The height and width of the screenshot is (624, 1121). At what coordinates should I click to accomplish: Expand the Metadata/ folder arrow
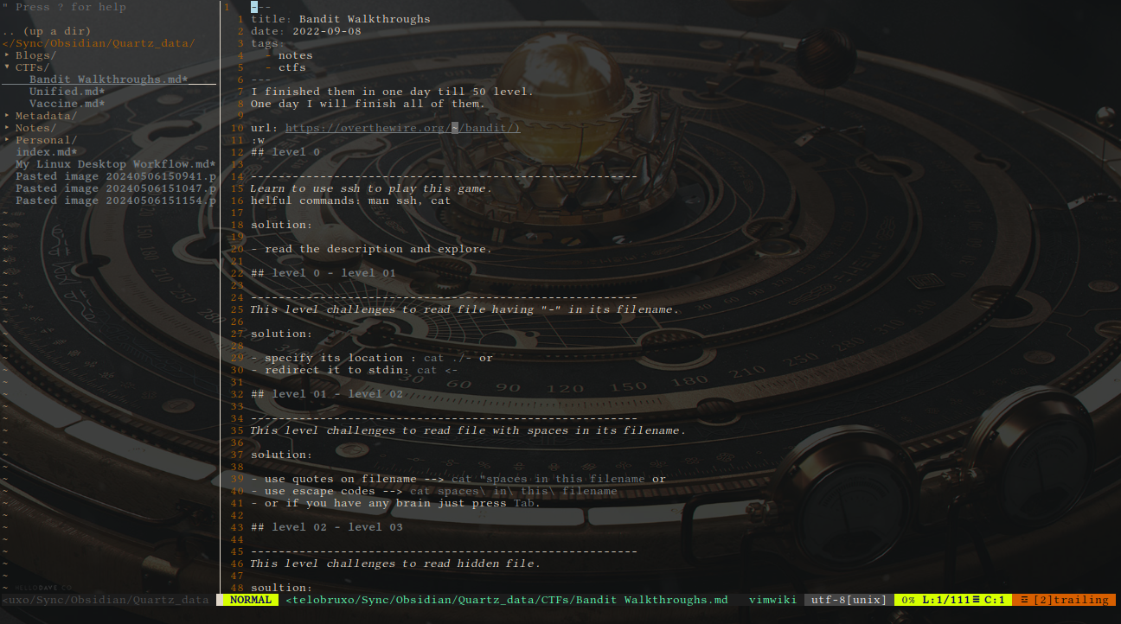coord(7,116)
